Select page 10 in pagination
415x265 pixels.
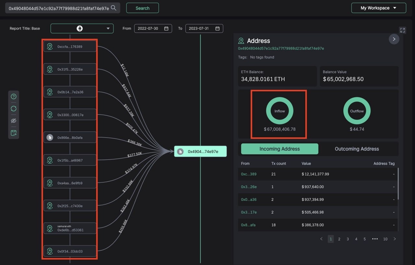[x=385, y=239]
